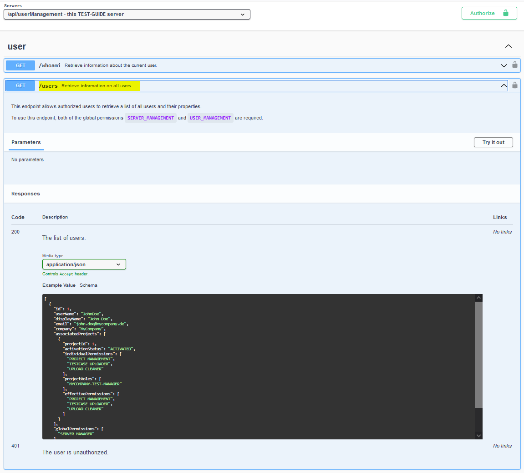Select the Example Value tab
The height and width of the screenshot is (473, 524).
point(59,285)
